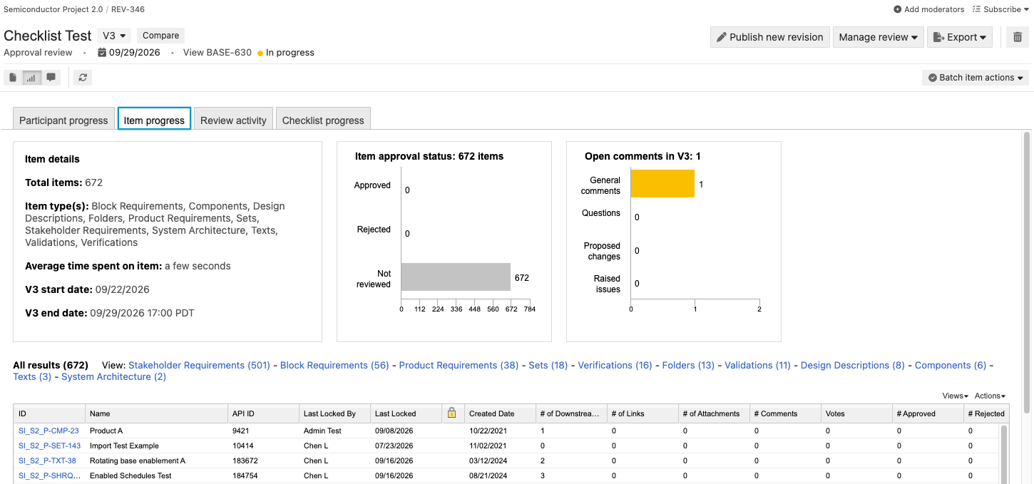Select the bar chart stats view icon
The width and height of the screenshot is (1034, 484).
(x=31, y=78)
